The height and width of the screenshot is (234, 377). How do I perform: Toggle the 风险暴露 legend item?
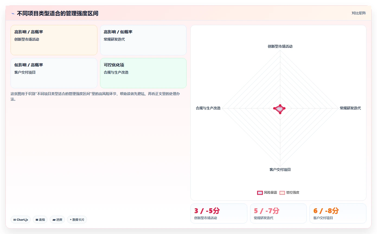click(x=267, y=193)
